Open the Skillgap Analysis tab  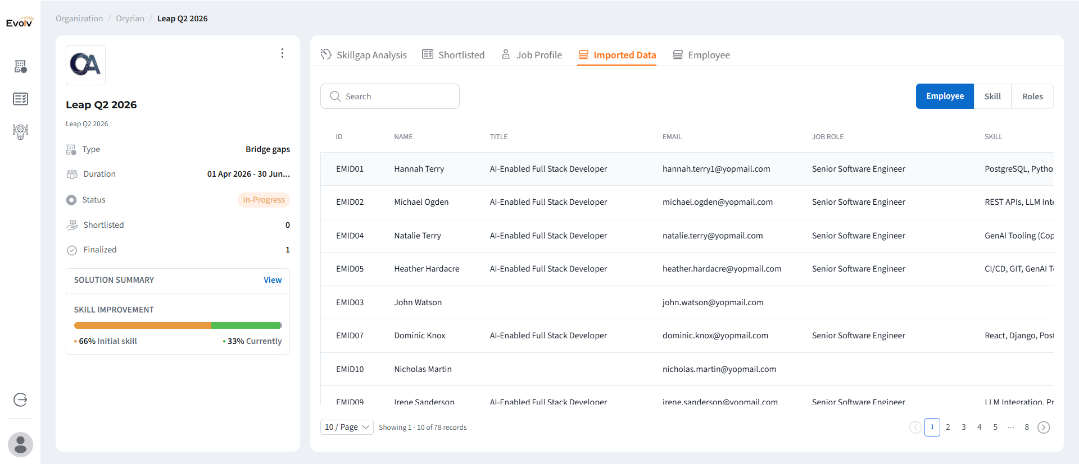(x=364, y=55)
